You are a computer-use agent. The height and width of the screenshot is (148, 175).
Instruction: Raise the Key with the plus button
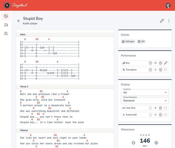point(161,63)
